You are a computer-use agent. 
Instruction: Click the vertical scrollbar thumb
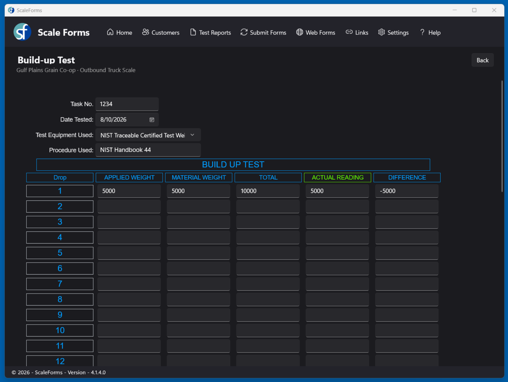pyautogui.click(x=502, y=136)
